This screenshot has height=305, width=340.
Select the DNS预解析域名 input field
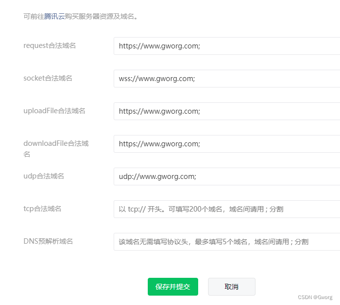(x=227, y=242)
